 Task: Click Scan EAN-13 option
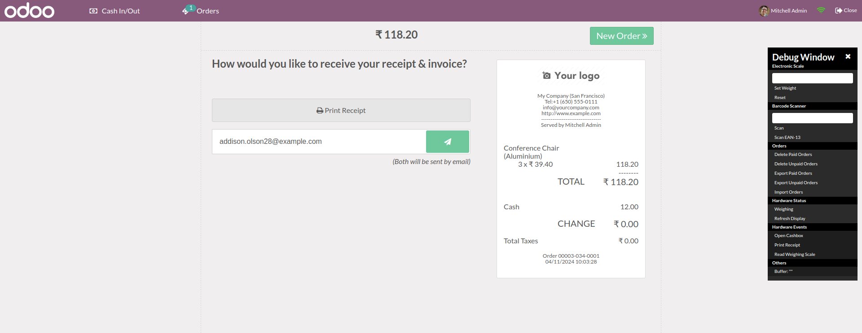787,138
